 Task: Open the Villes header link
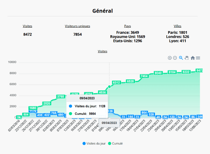click(x=177, y=26)
